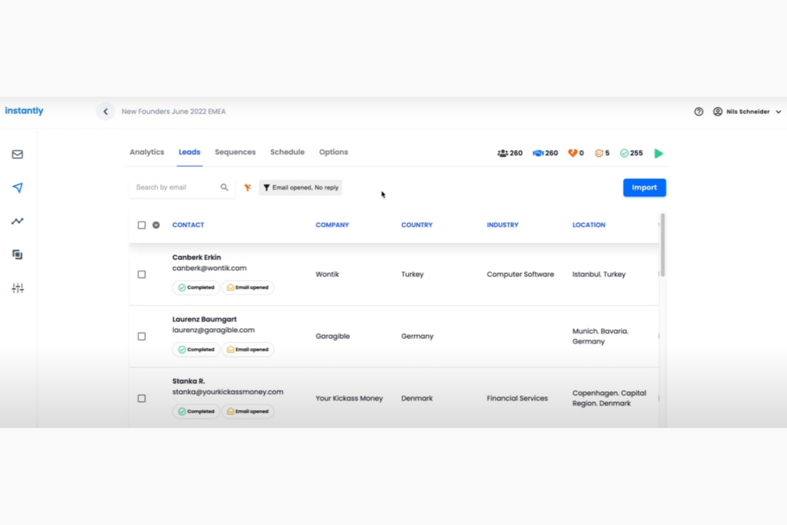
Task: Open the campaigns paper-plane sidebar icon
Action: 18,188
